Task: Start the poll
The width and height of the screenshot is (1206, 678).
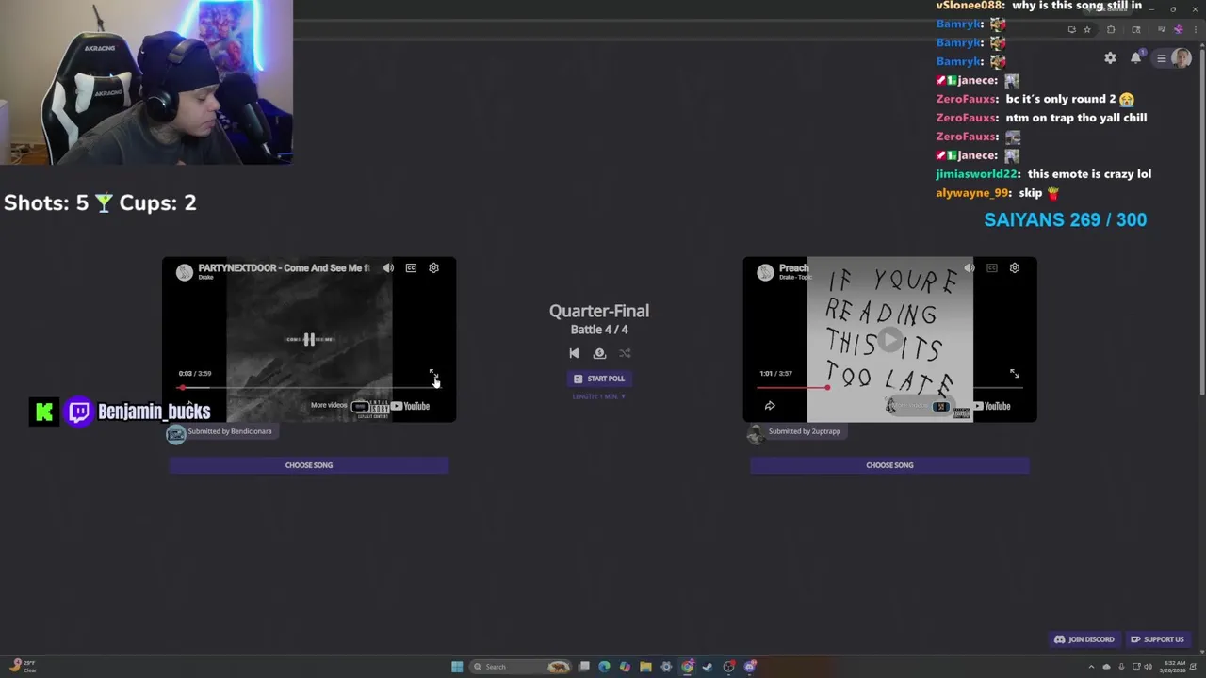Action: coord(599,379)
